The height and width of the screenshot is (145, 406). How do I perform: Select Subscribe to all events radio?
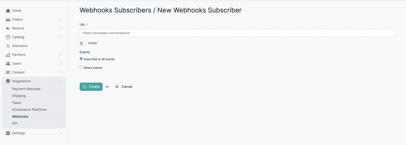click(x=81, y=59)
